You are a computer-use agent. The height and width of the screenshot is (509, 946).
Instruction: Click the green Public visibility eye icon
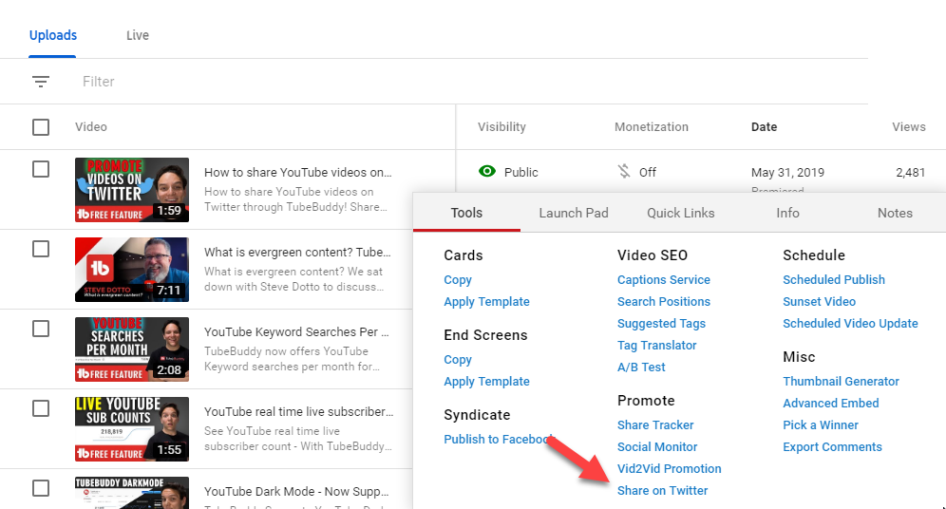coord(487,172)
